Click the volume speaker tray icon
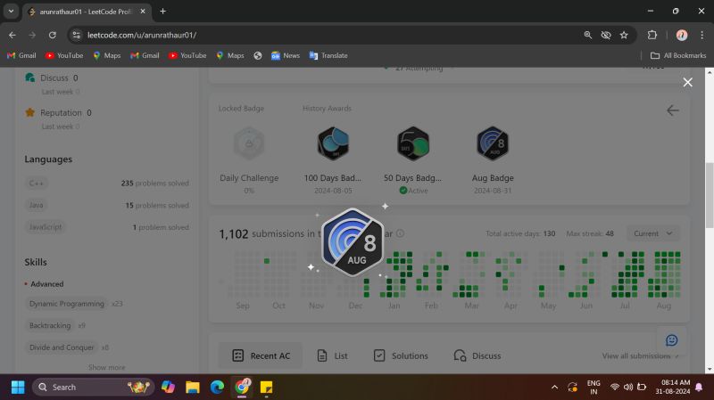714x400 pixels. (628, 388)
